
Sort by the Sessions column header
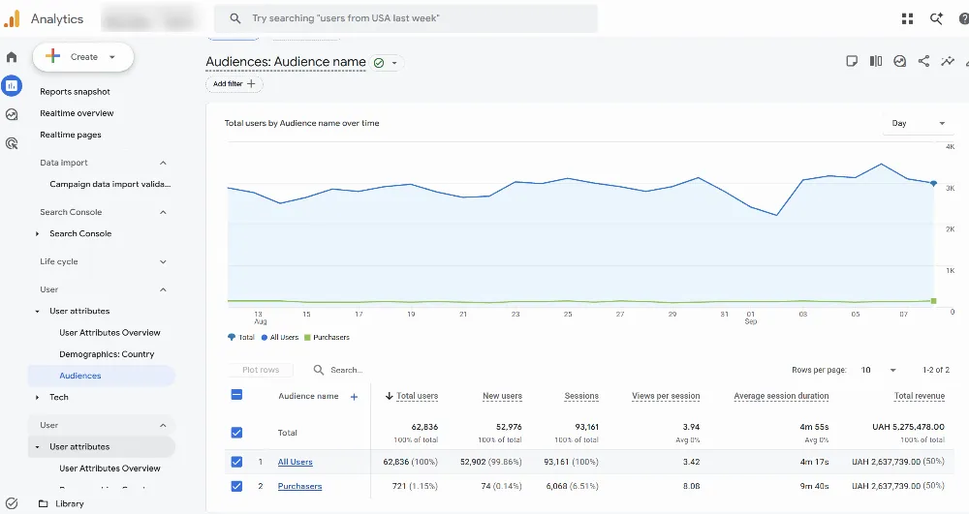pos(580,396)
